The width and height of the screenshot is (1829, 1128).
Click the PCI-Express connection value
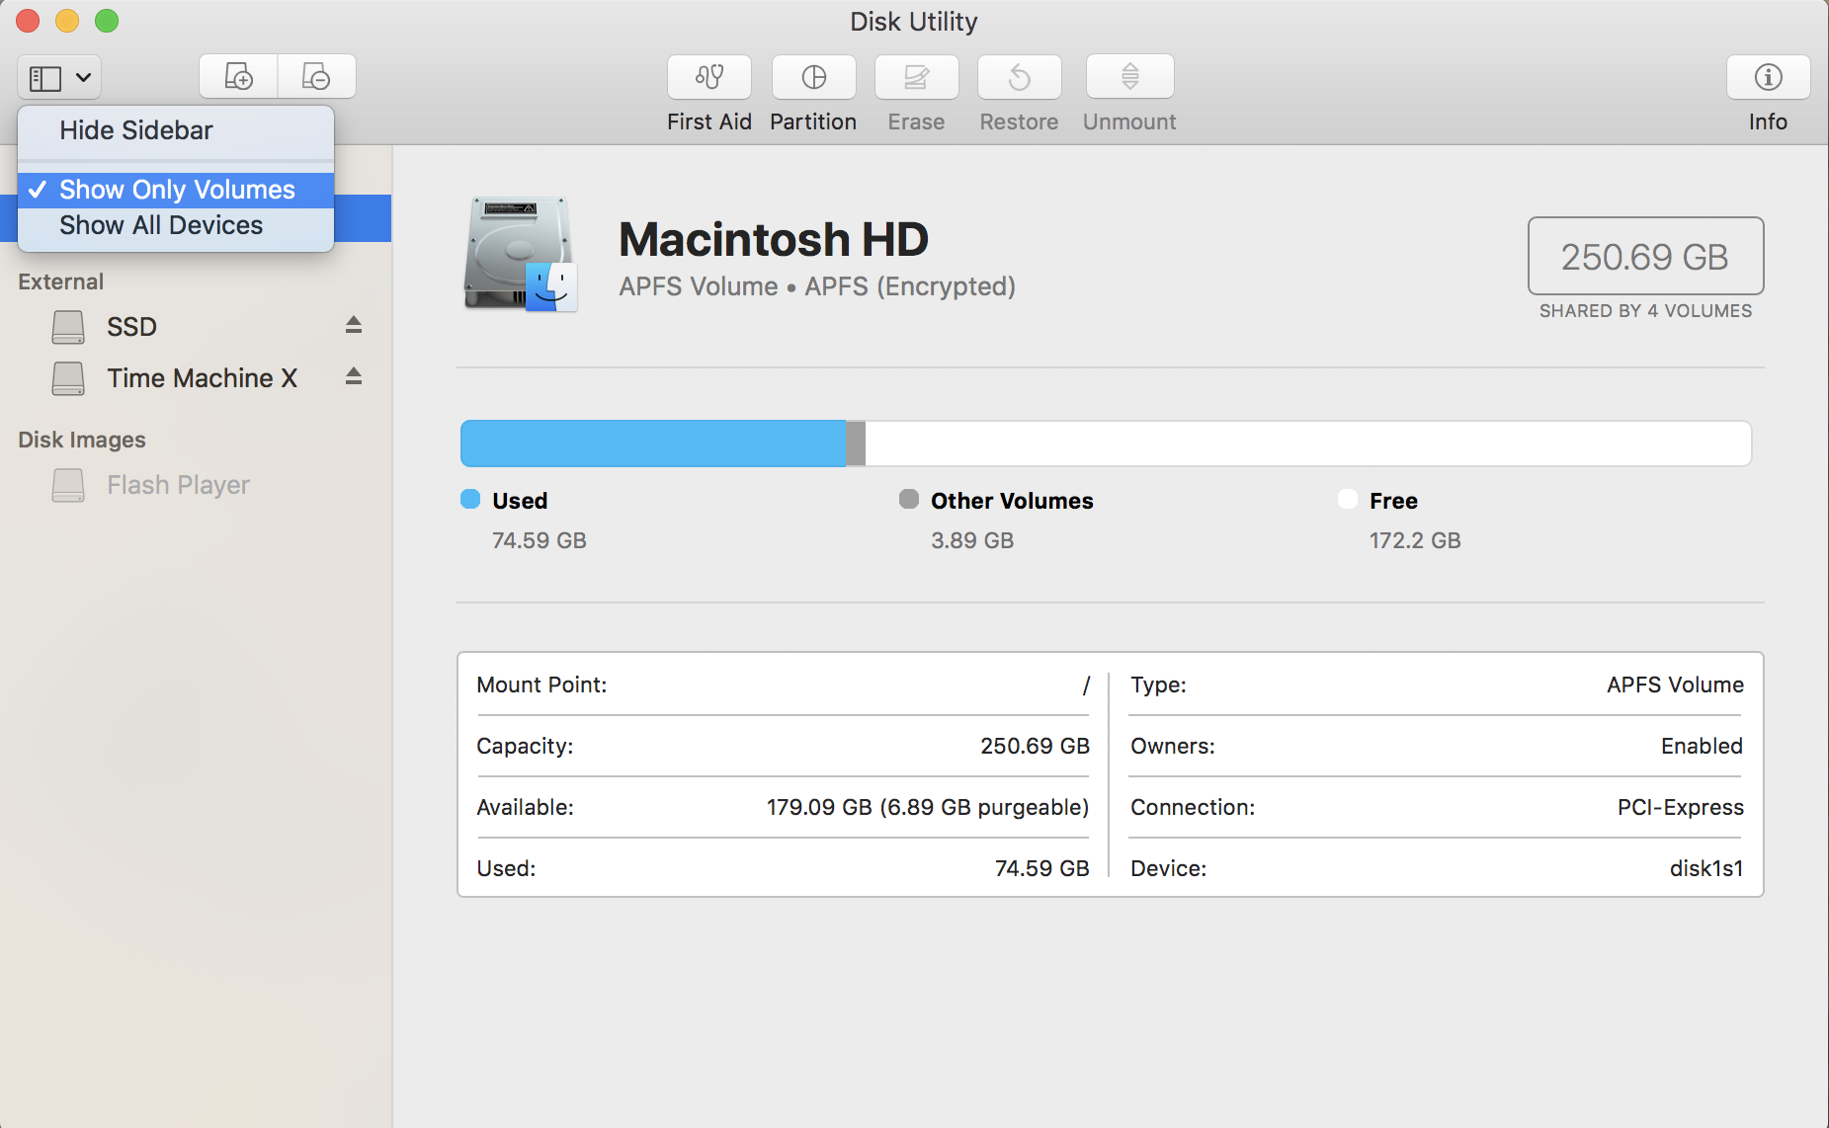point(1680,807)
